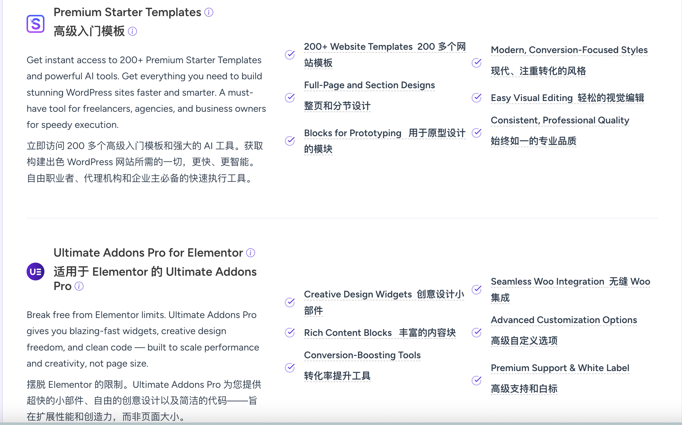Image resolution: width=682 pixels, height=425 pixels.
Task: Open info icon beside 高级入门模板 heading
Action: (x=132, y=31)
